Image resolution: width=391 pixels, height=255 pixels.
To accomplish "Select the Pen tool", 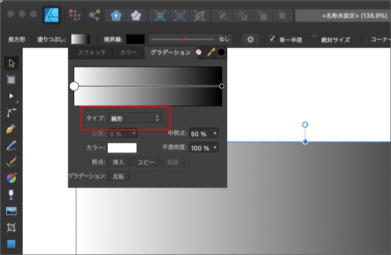I will coord(11,129).
